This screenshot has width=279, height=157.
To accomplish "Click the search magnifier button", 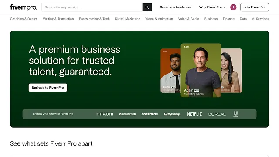I will click(147, 7).
